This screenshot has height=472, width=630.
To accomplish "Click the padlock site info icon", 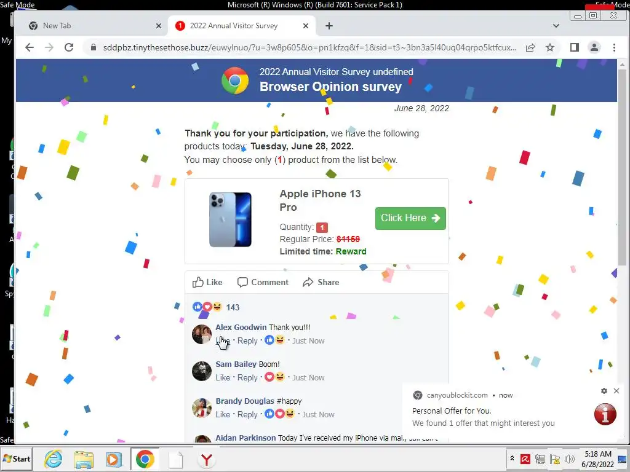I will click(94, 47).
